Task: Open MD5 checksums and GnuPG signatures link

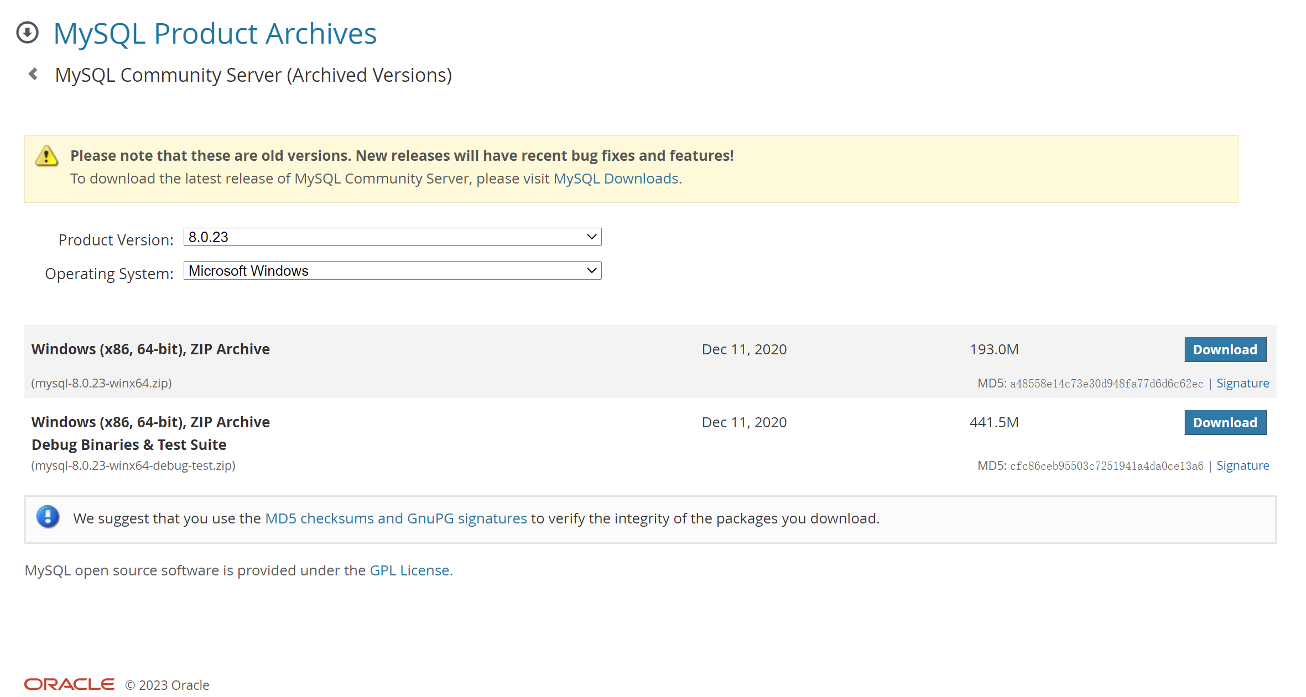Action: click(x=396, y=518)
